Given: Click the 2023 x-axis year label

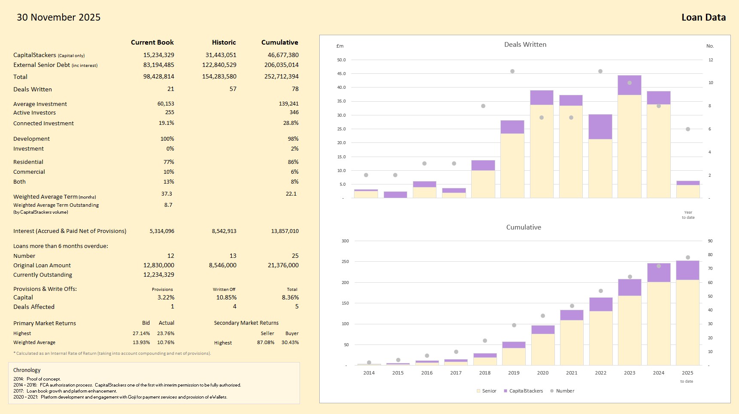Looking at the screenshot, I should 630,373.
